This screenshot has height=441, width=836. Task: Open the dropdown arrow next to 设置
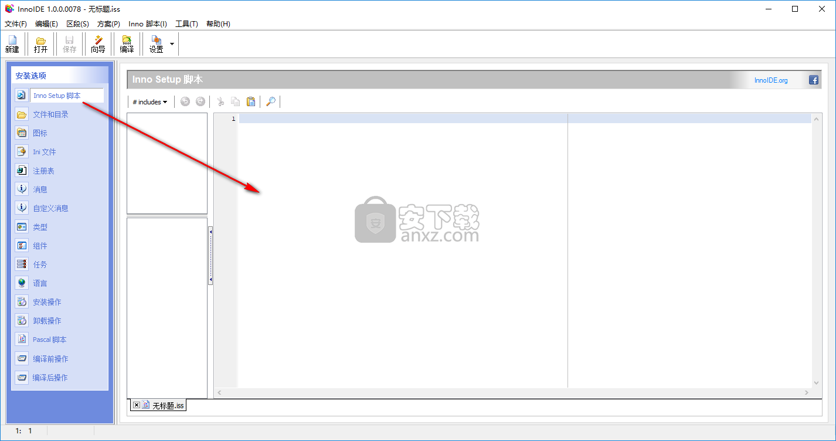[172, 44]
